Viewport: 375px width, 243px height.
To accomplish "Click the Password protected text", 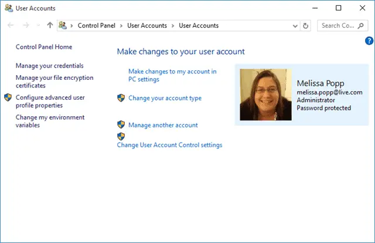I will pos(324,108).
